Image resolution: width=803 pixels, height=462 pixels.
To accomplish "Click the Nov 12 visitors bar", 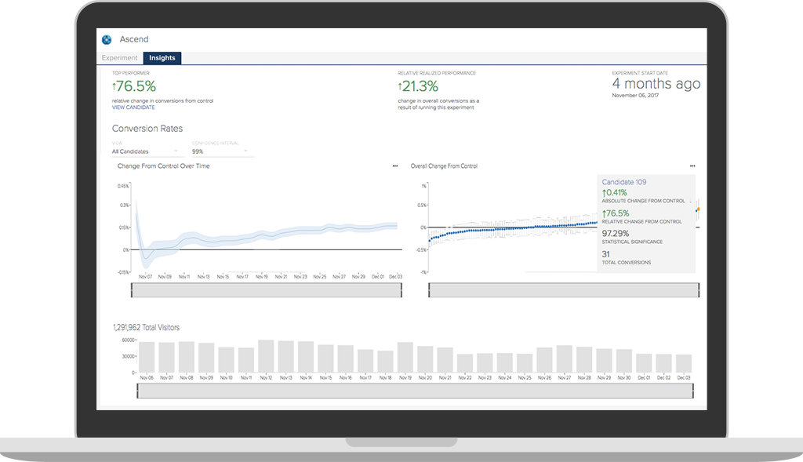I will (266, 356).
